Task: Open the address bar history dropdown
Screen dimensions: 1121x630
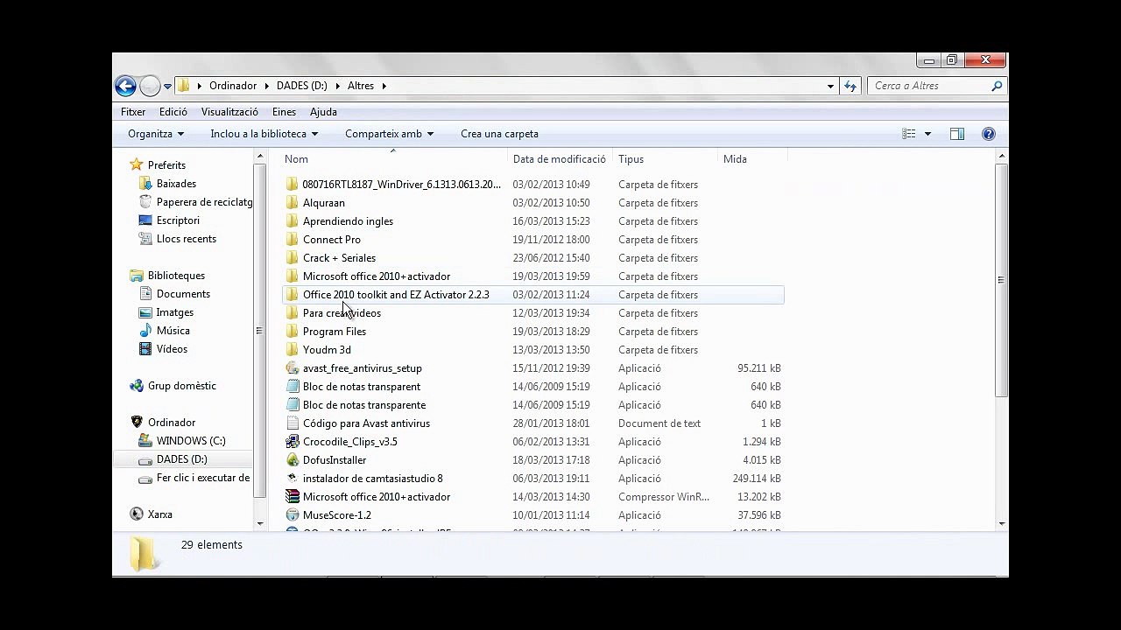Action: pos(830,86)
